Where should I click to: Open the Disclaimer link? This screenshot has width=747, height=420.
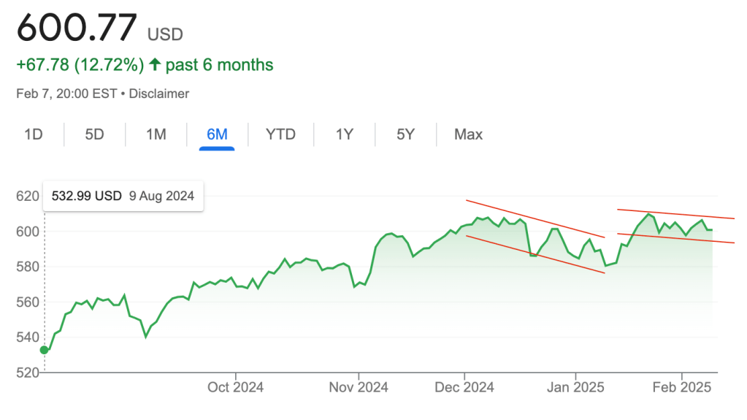click(x=159, y=93)
